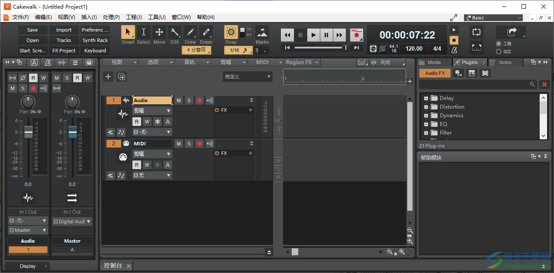
Task: Mute the Audio track
Action: coord(178,100)
